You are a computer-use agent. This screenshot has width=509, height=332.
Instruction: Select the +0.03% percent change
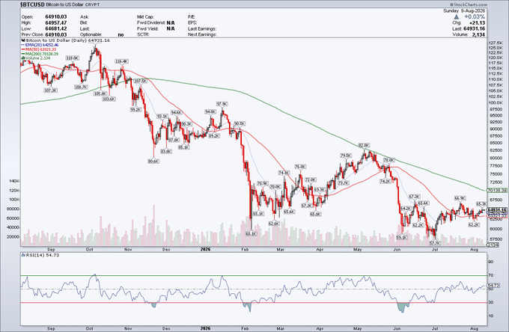tap(475, 16)
